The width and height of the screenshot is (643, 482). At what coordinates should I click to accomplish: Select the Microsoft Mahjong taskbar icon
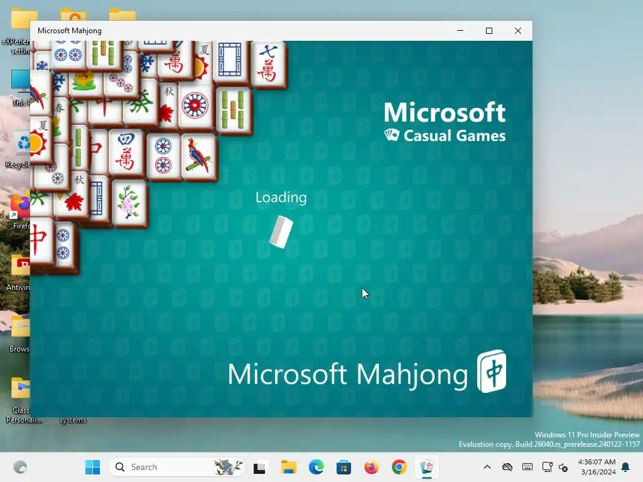point(427,467)
